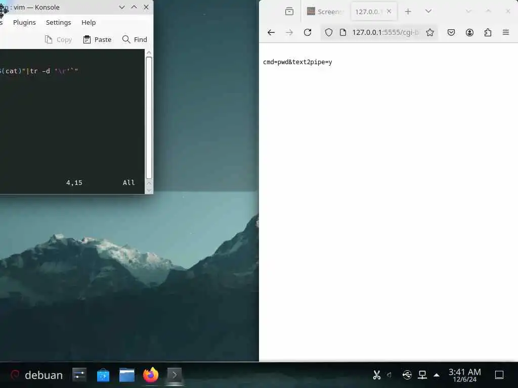This screenshot has width=518, height=388.
Task: Open the clipboard scissors tray icon
Action: [x=376, y=375]
